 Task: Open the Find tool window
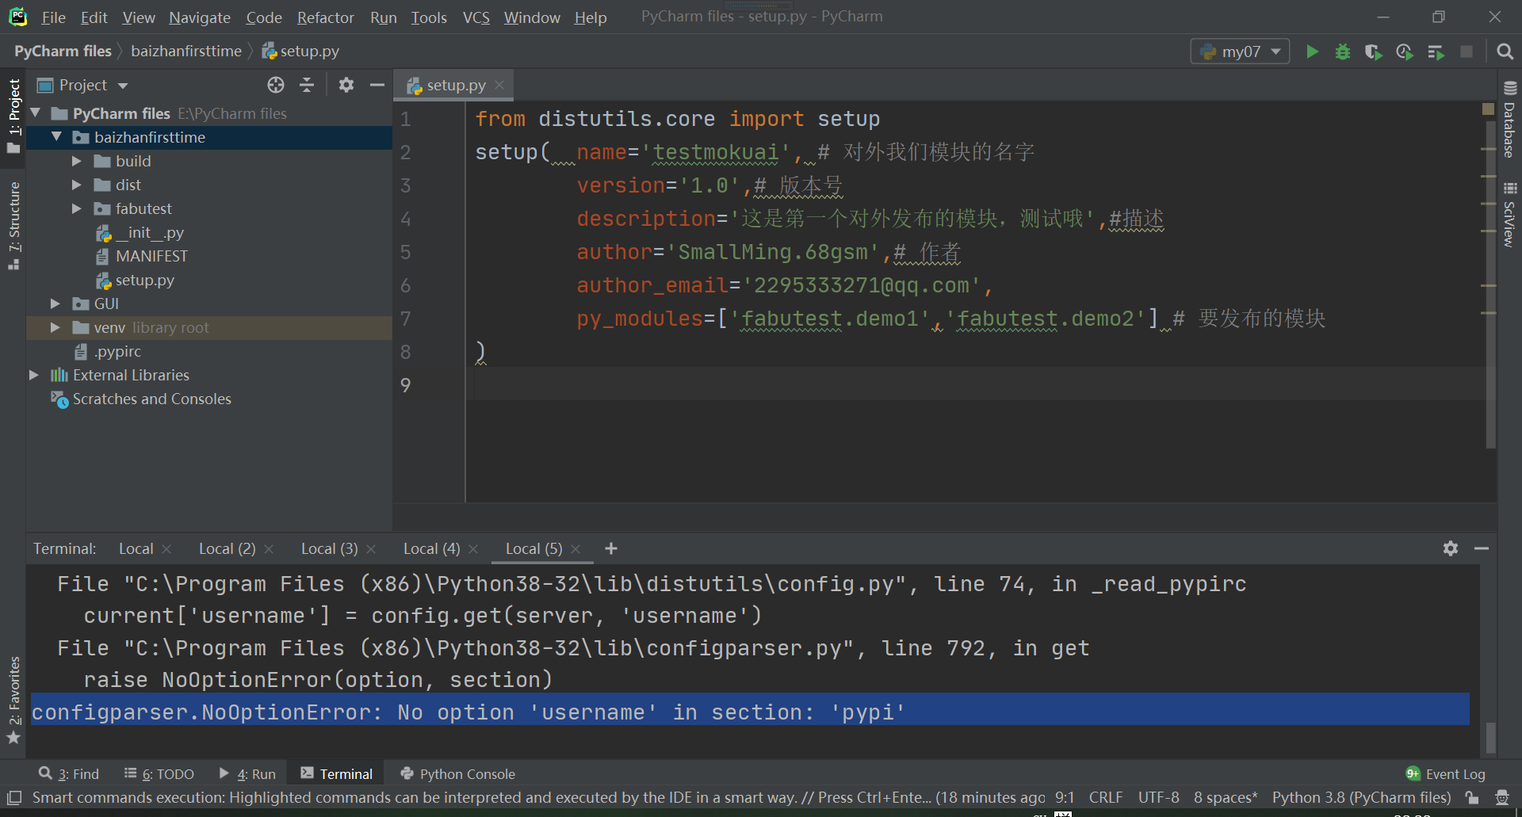tap(69, 774)
